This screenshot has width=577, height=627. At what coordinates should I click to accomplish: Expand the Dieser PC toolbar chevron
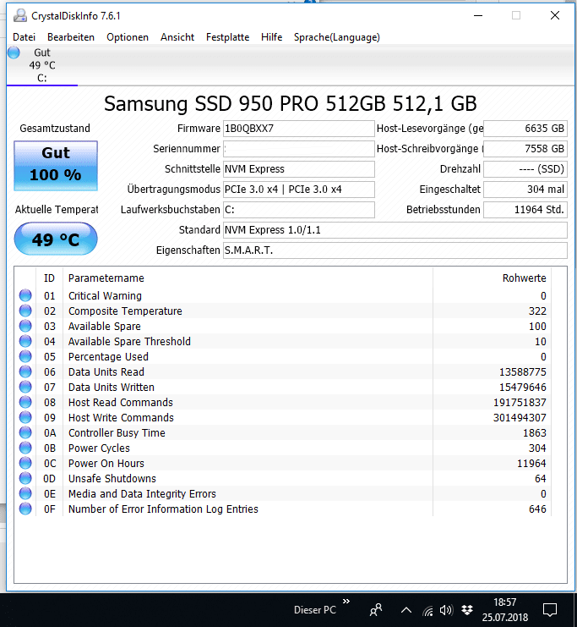point(346,601)
